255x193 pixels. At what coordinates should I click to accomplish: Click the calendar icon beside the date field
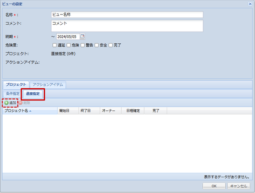click(x=83, y=36)
